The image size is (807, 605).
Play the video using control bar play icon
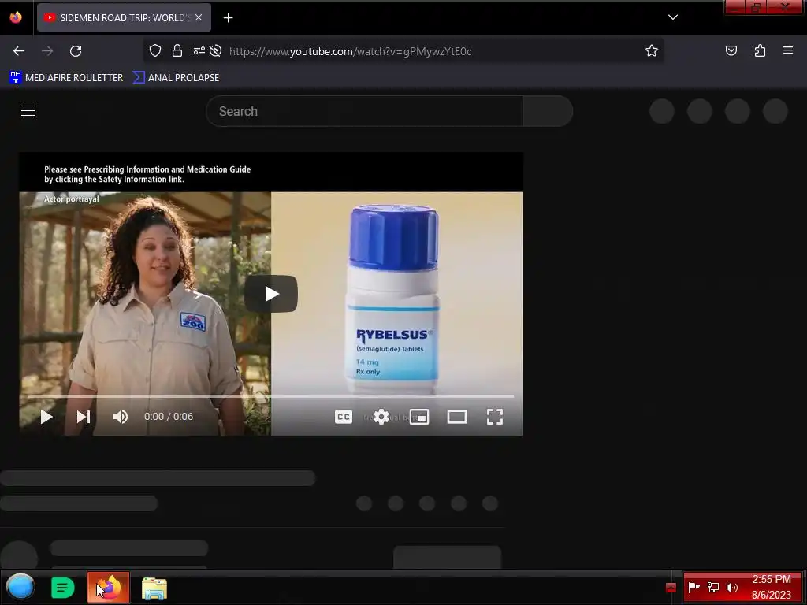46,417
